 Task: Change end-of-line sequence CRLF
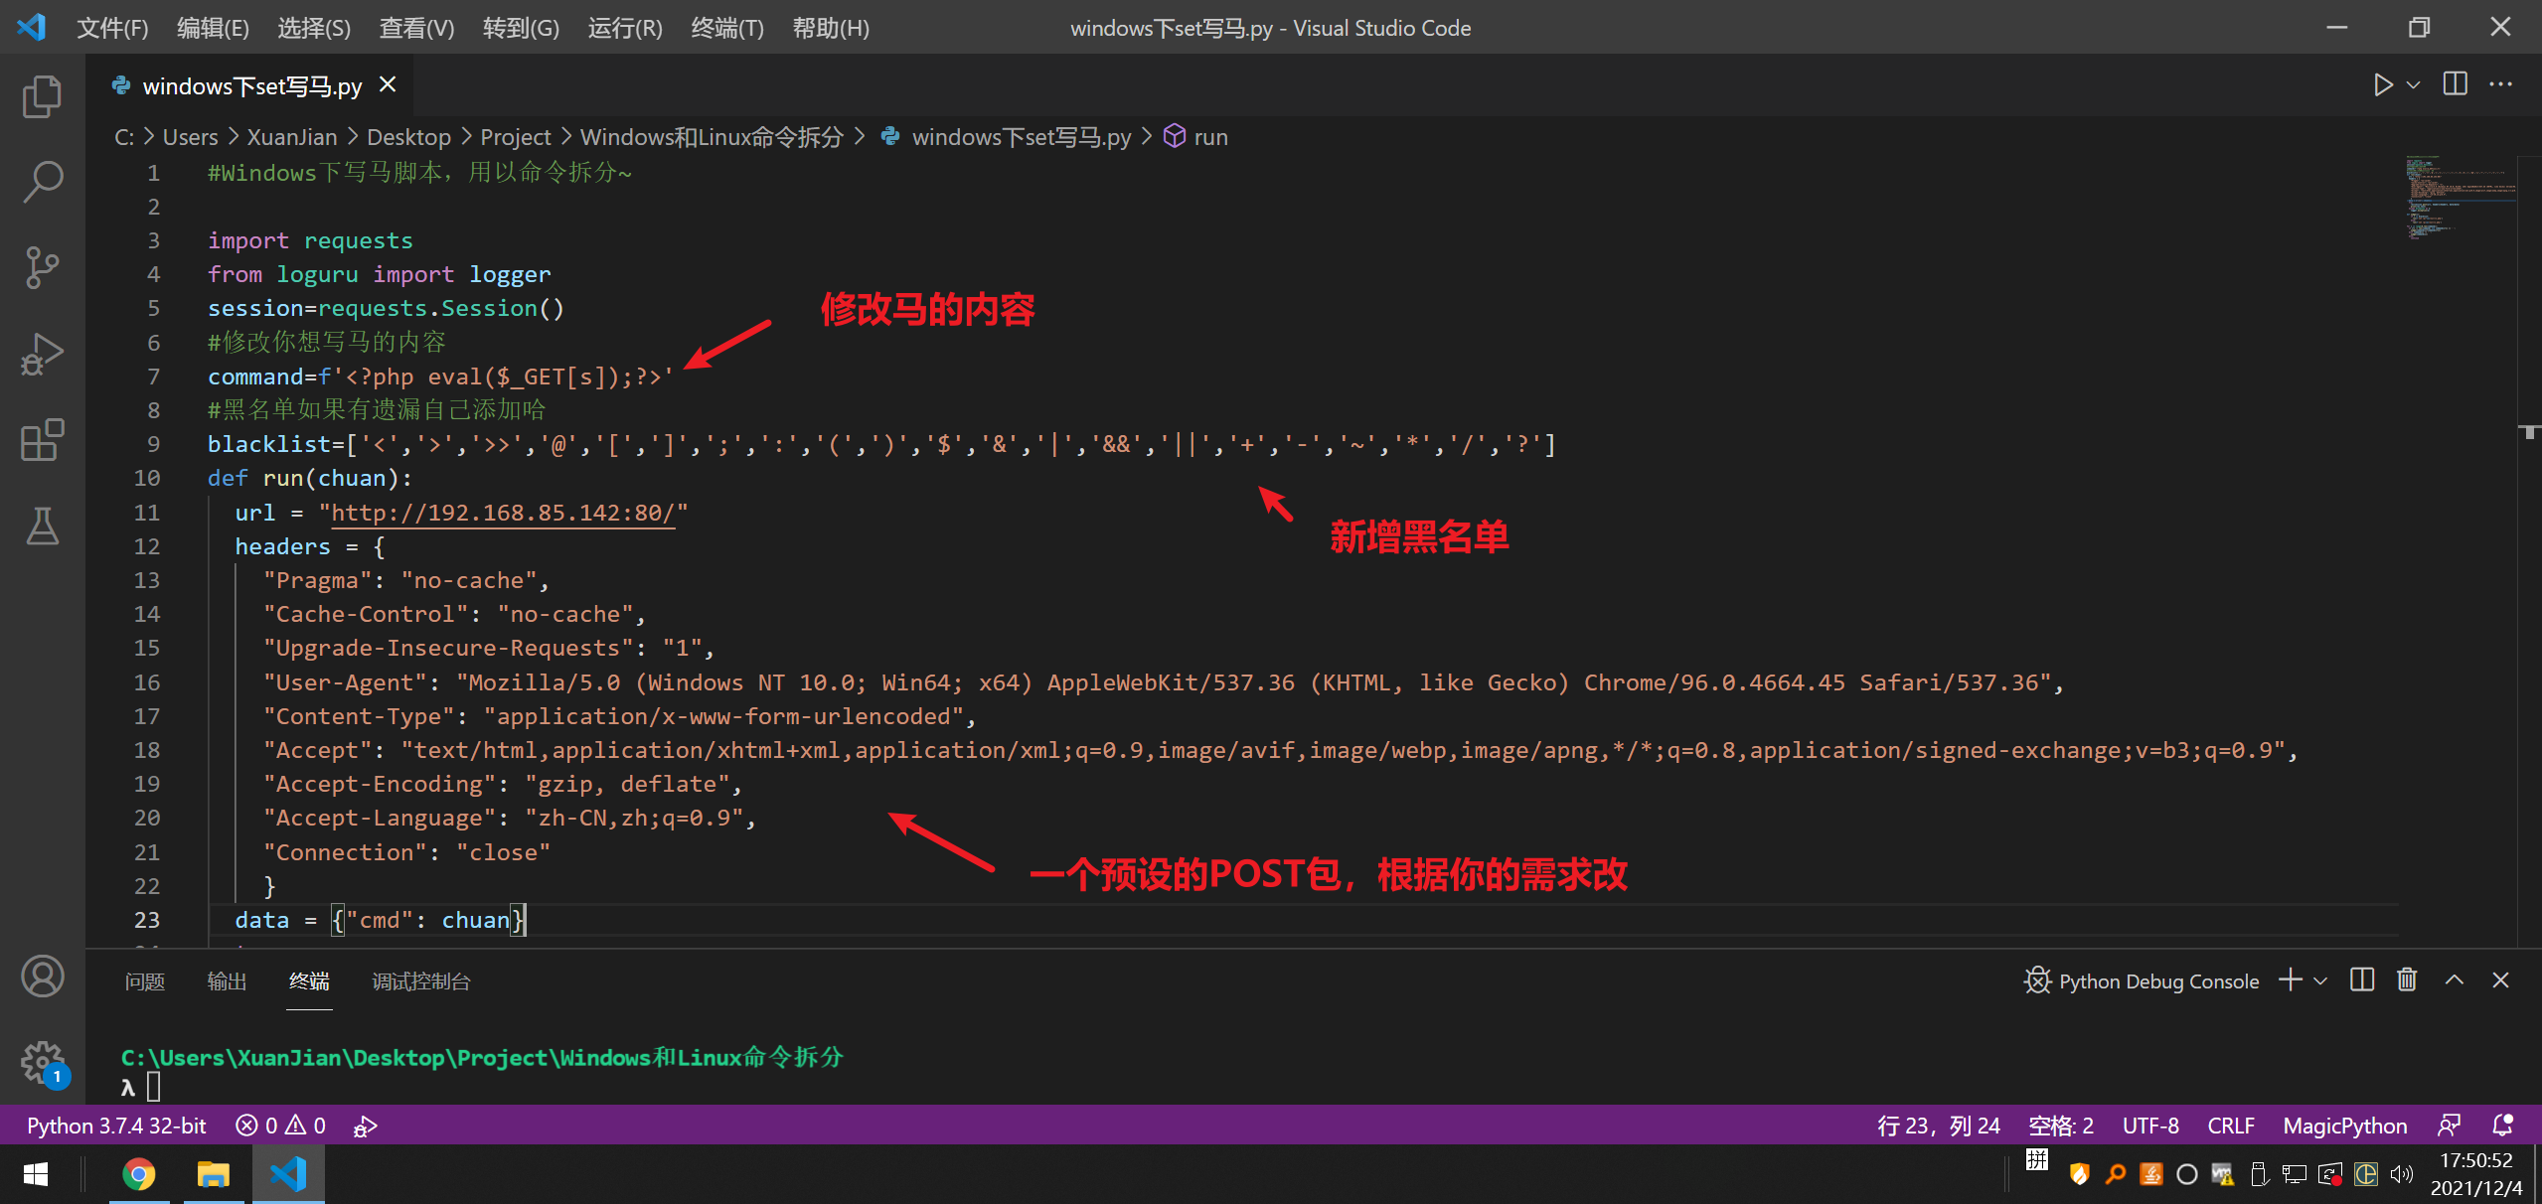[x=2230, y=1126]
